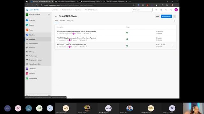The width and height of the screenshot is (204, 114).
Task: Click the Run pipeline button
Action: point(166,16)
